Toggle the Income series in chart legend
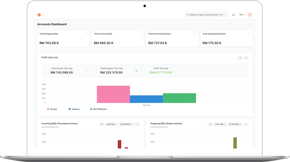Image resolution: width=290 pixels, height=162 pixels. [x=52, y=109]
